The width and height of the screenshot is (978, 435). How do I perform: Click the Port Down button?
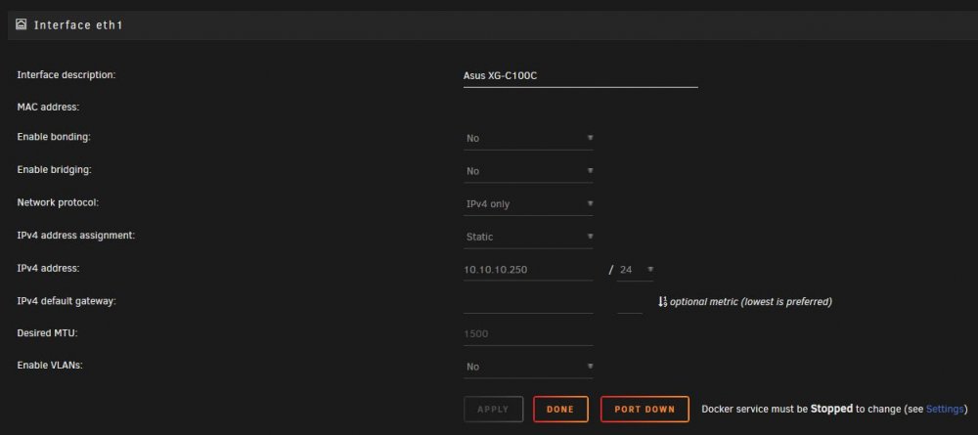[x=645, y=410]
